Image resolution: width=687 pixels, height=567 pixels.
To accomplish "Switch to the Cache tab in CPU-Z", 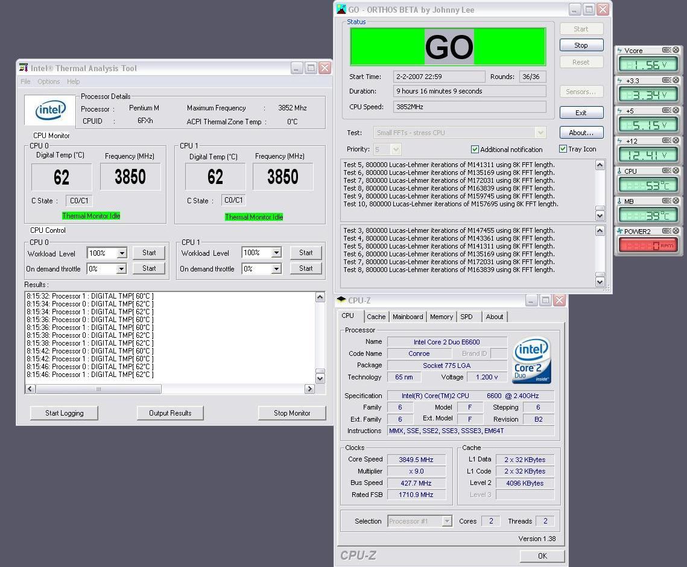I will click(x=376, y=317).
